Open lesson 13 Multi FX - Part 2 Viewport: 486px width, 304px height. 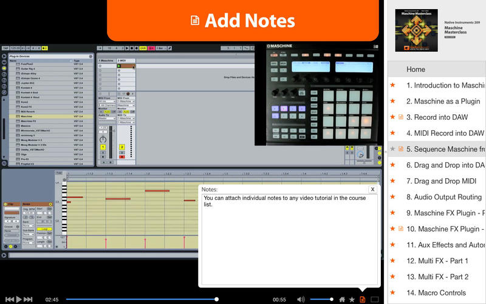click(x=437, y=277)
